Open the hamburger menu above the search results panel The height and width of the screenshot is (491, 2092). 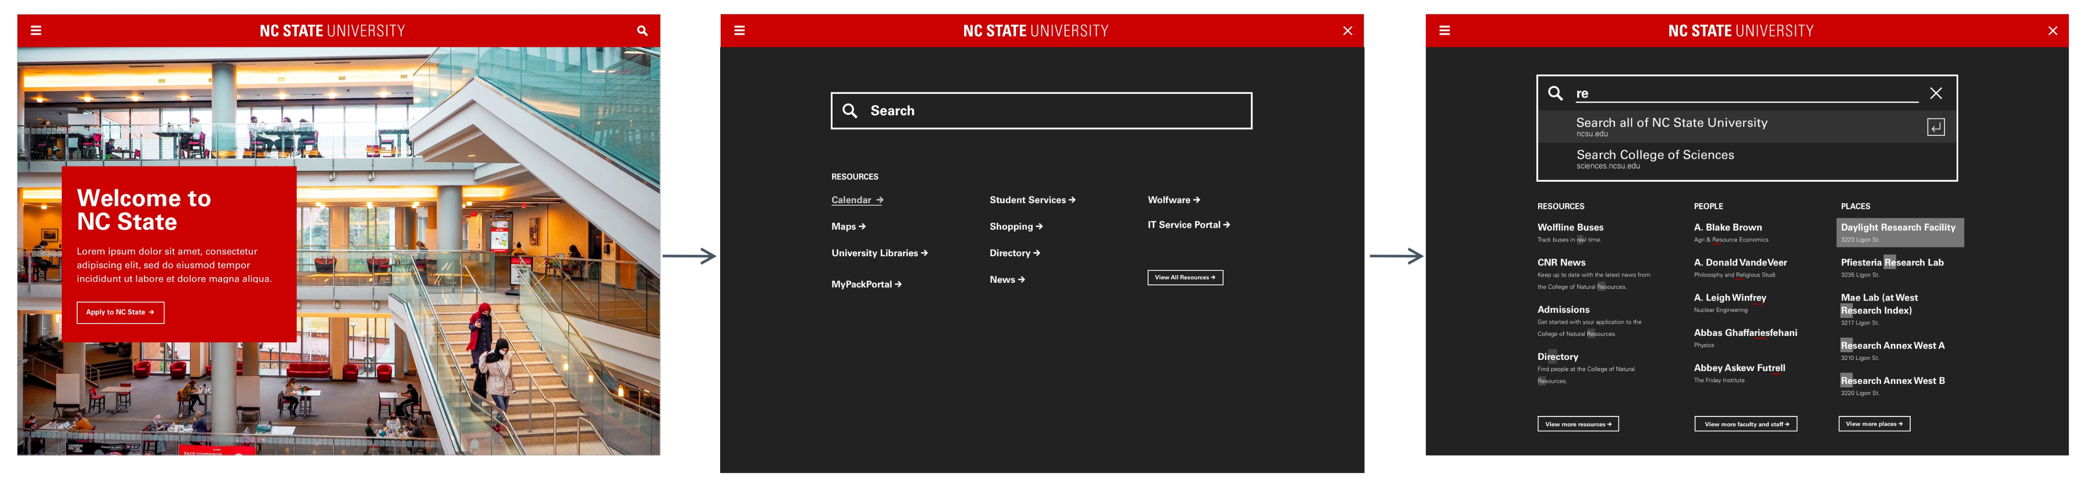coord(1444,31)
